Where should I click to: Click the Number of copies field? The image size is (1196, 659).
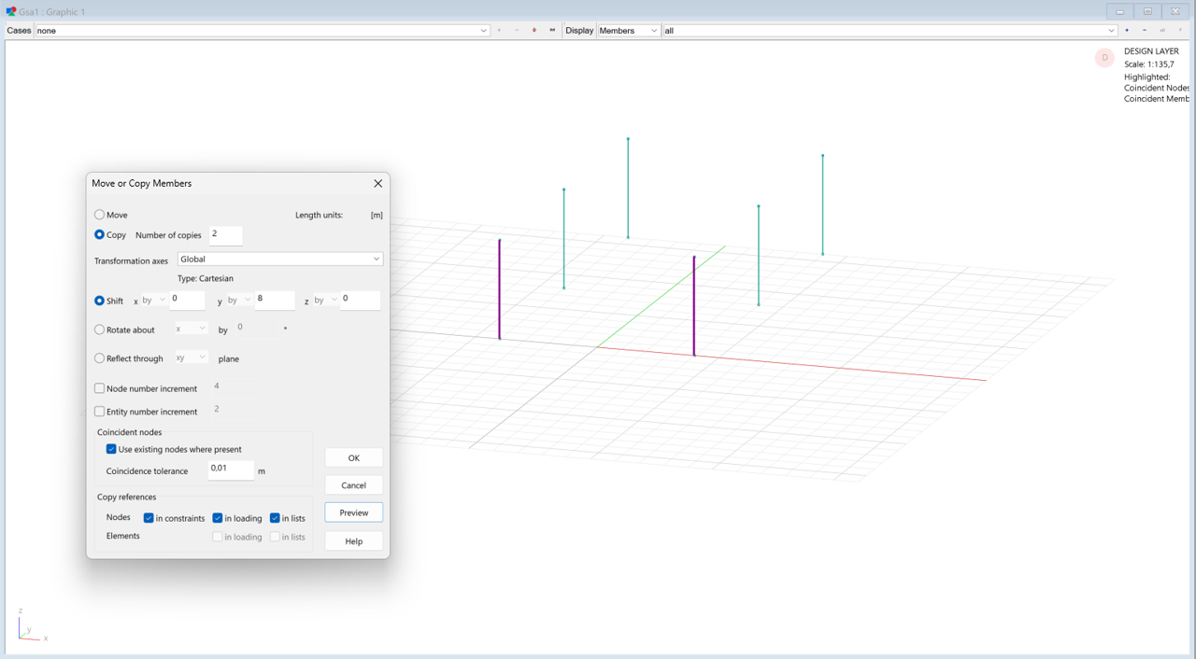[x=225, y=235]
